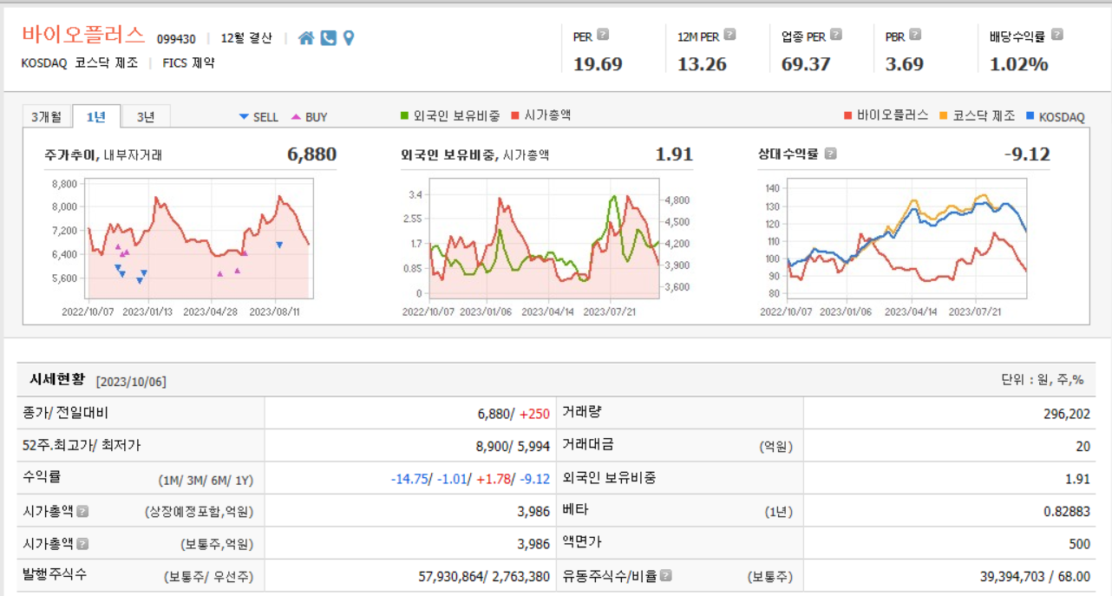The height and width of the screenshot is (596, 1112).
Task: Select 3,986 in the 시가총액 보통주 row
Action: (x=533, y=544)
